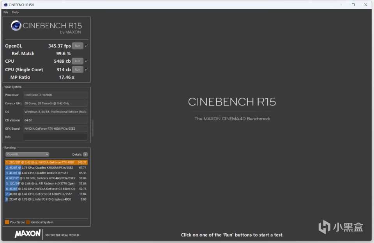Screen dimensions: 374x243
Task: Run the CPU Single Core test
Action: tap(78, 70)
